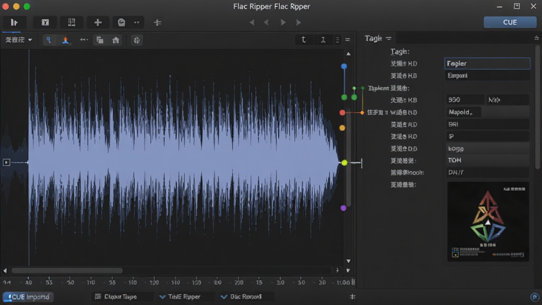Select the purple marker dot
Screen dimensions: 542x305
pyautogui.click(x=343, y=208)
